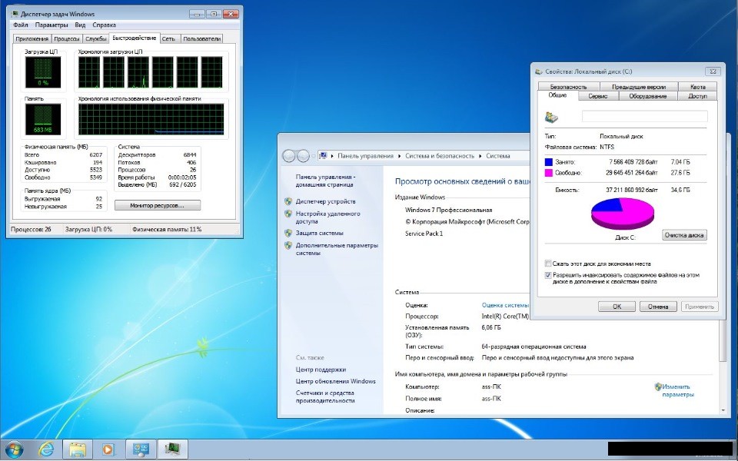Click the Монитор ресурсов button
The width and height of the screenshot is (738, 461).
click(157, 206)
